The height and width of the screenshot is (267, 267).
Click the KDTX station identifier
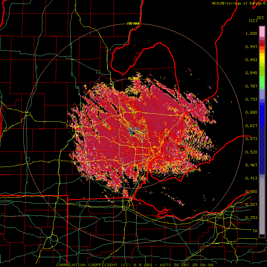click(166, 265)
